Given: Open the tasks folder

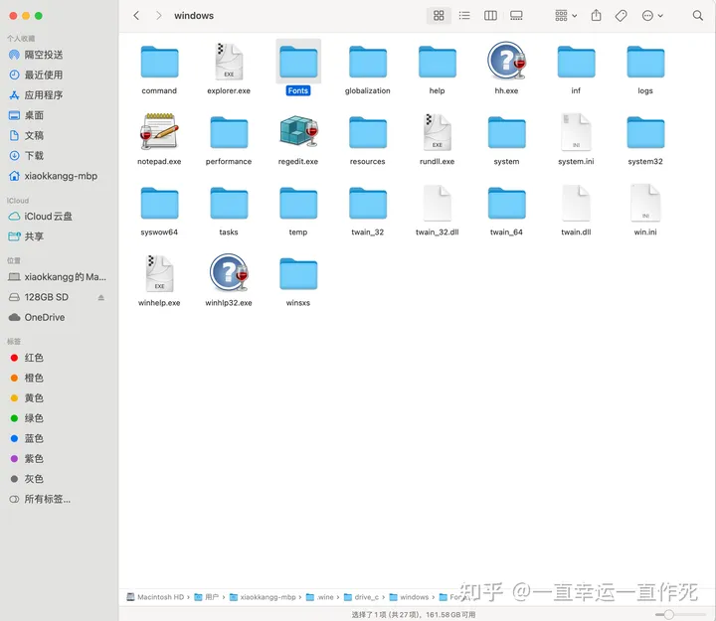Looking at the screenshot, I should 229,204.
